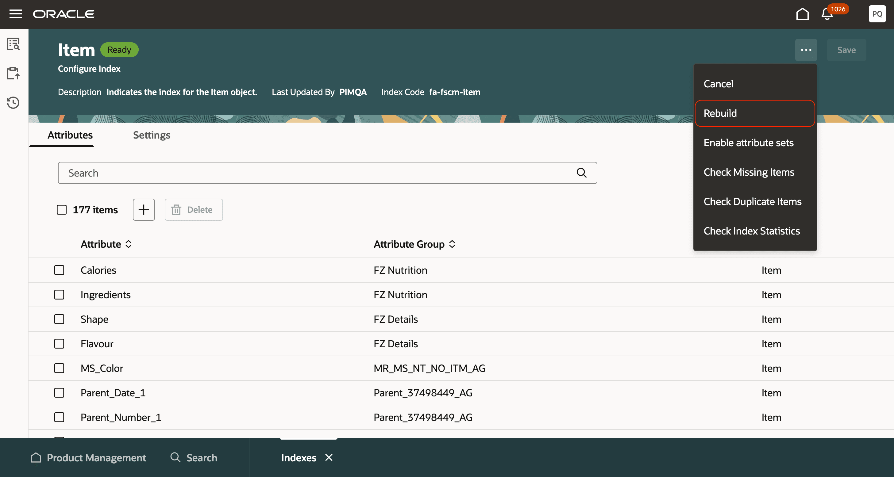This screenshot has height=477, width=894.
Task: Open notifications bell with 1026 badge
Action: [827, 14]
